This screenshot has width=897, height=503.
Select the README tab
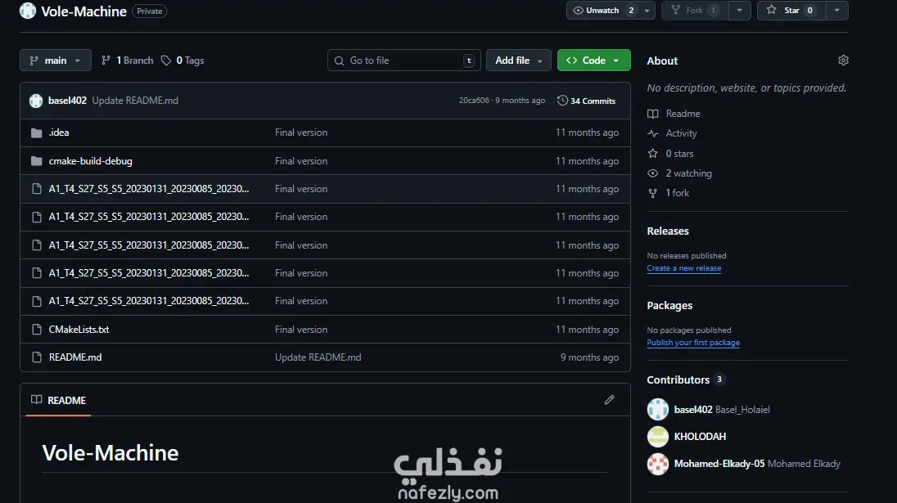click(x=58, y=400)
